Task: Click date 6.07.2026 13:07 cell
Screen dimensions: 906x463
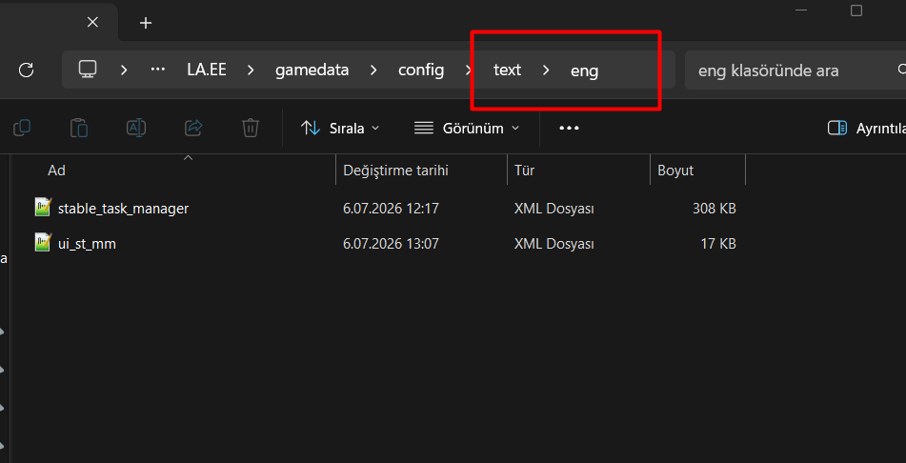Action: pos(391,244)
